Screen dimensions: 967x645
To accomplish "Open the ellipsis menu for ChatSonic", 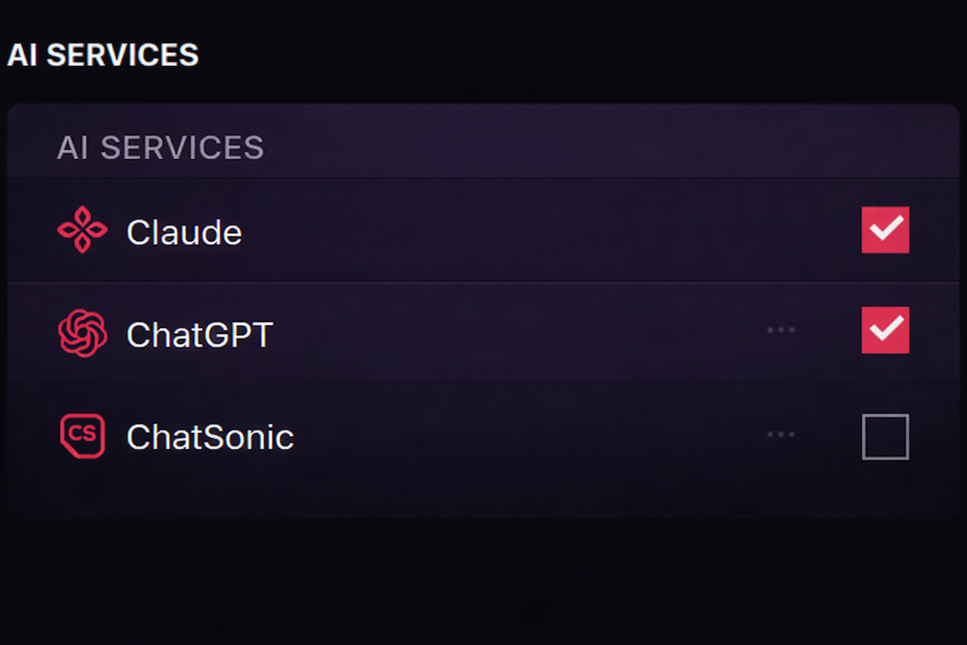I will click(781, 435).
